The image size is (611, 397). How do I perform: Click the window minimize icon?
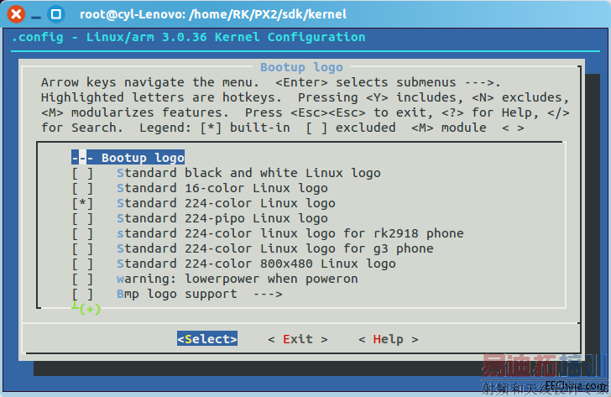pos(36,17)
